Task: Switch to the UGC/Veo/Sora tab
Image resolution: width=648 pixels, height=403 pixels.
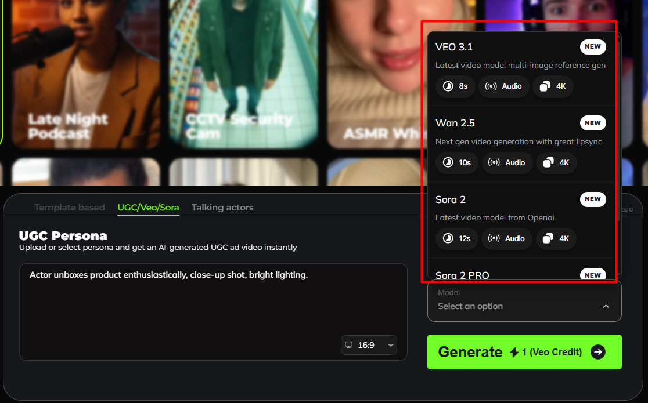Action: click(149, 207)
